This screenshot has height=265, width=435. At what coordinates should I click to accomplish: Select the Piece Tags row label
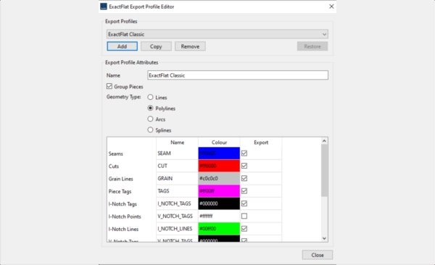click(x=120, y=191)
